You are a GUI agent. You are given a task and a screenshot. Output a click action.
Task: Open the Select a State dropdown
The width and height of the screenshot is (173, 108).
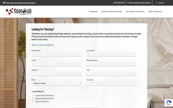[57, 84]
